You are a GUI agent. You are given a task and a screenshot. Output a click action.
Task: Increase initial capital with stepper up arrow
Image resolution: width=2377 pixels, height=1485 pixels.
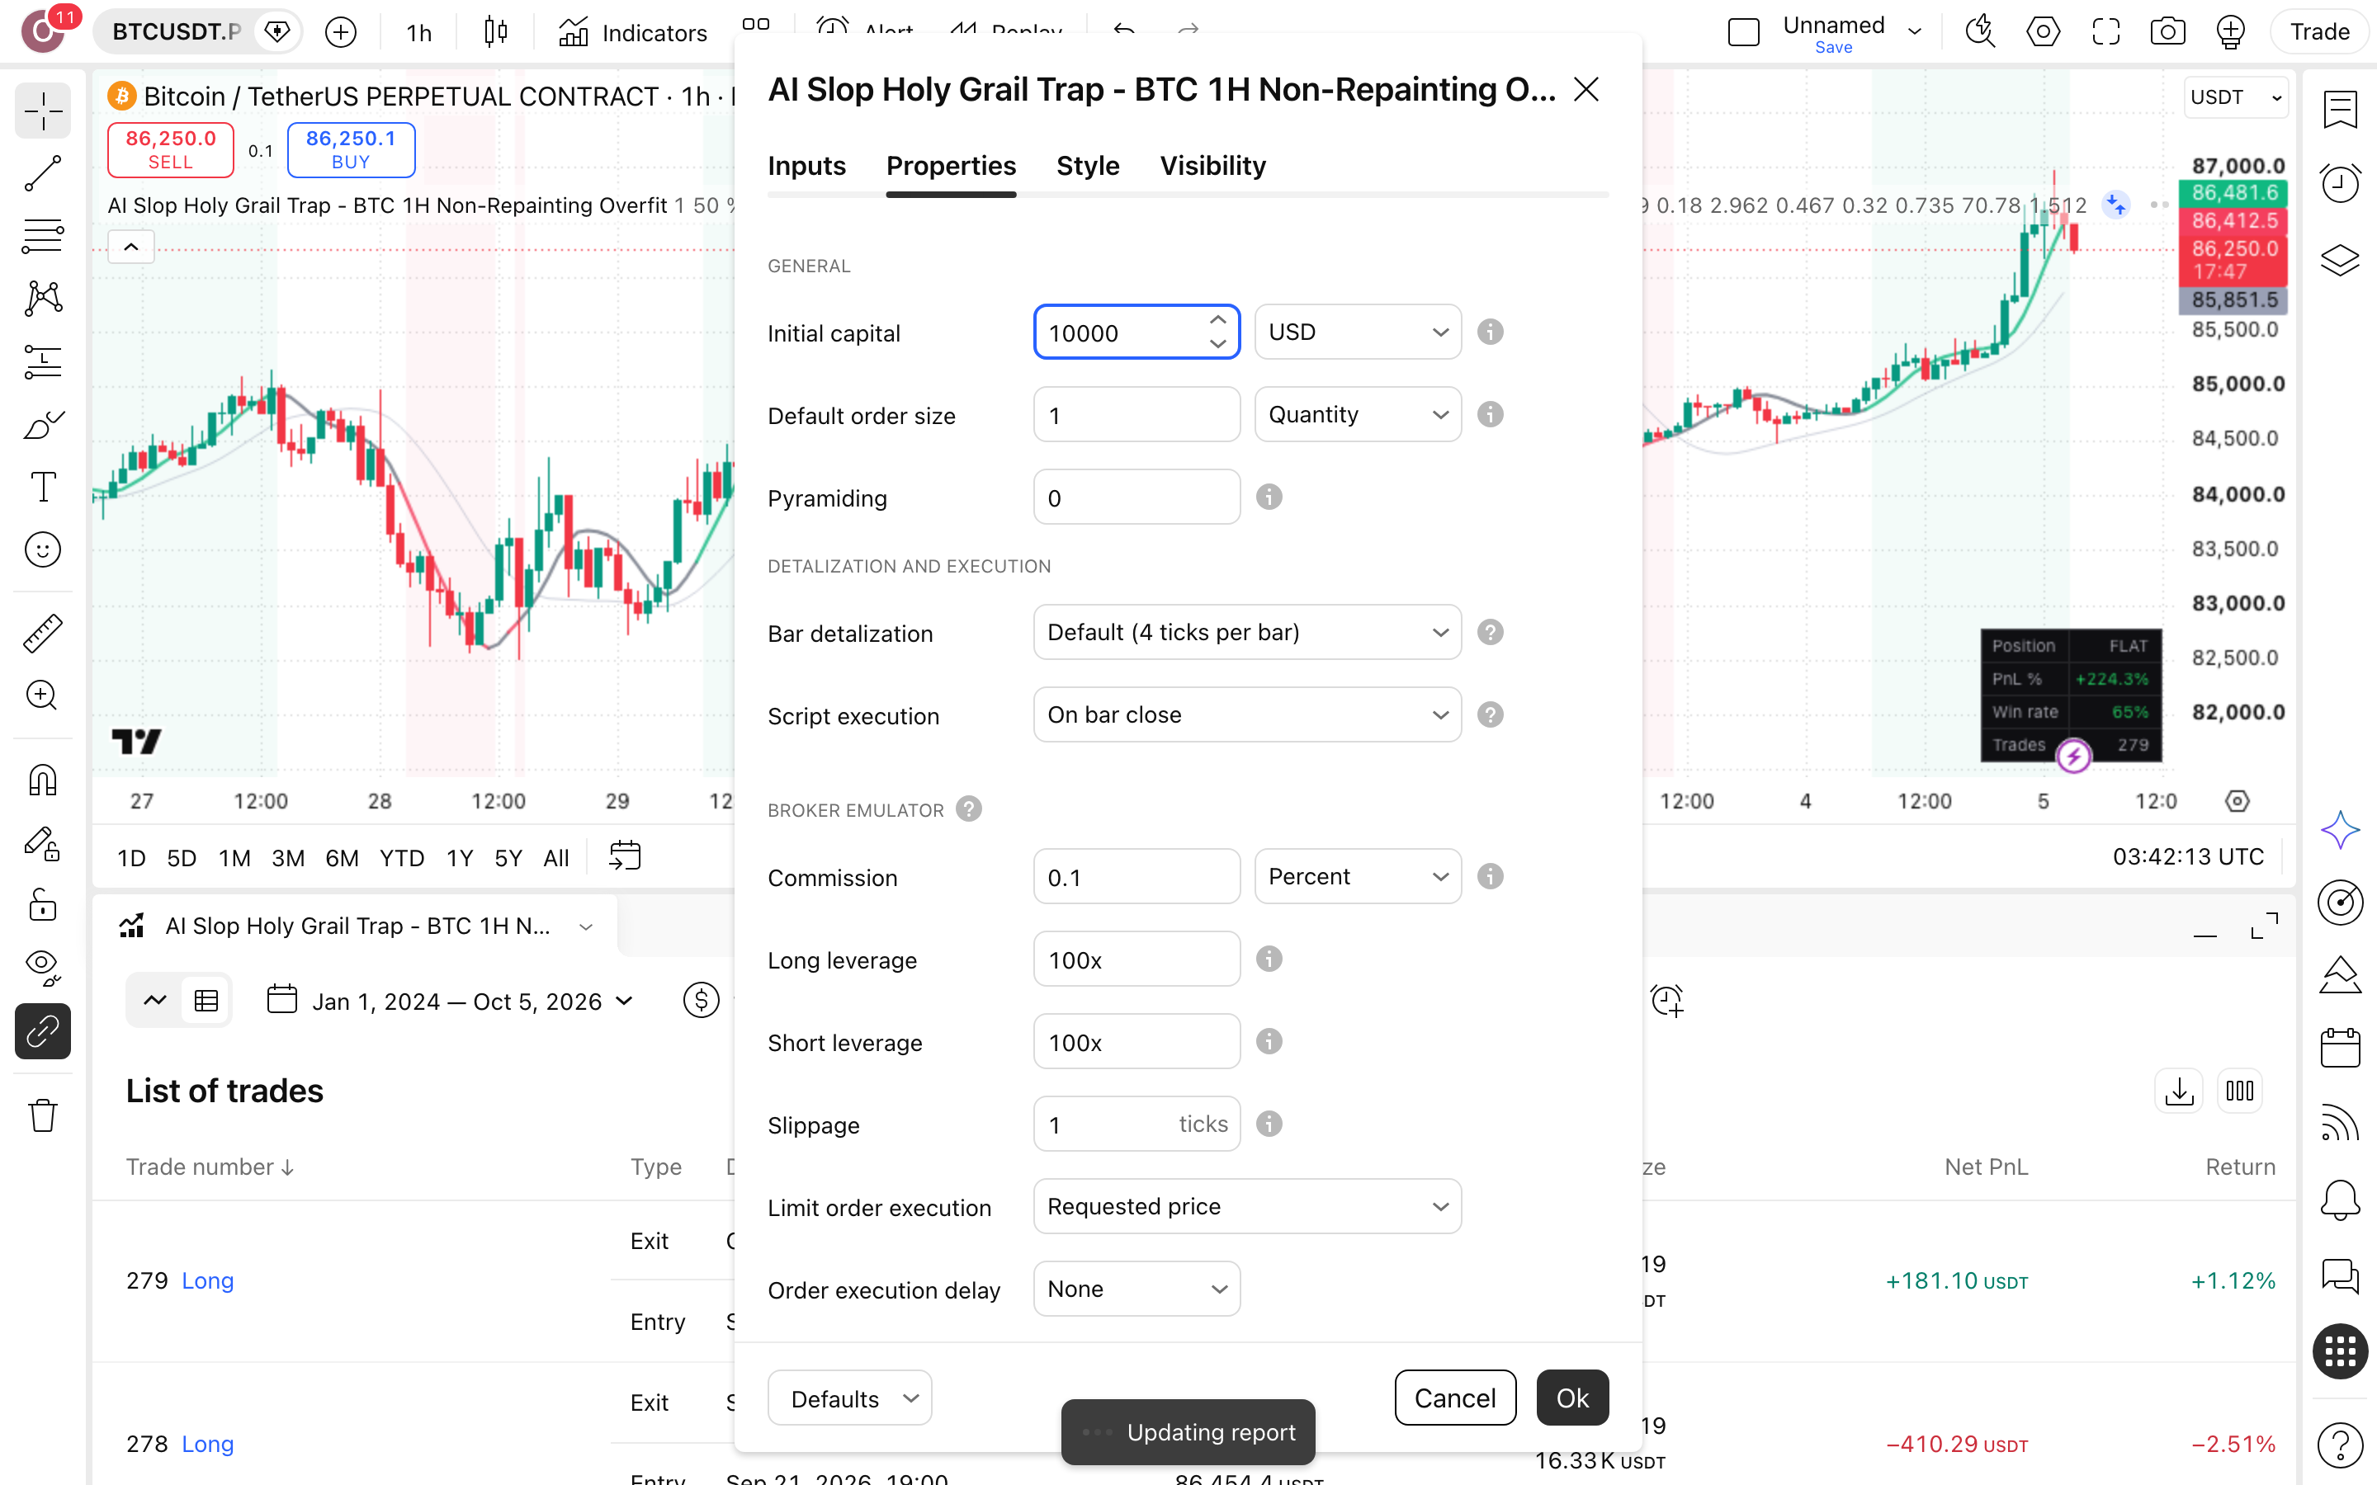tap(1218, 320)
